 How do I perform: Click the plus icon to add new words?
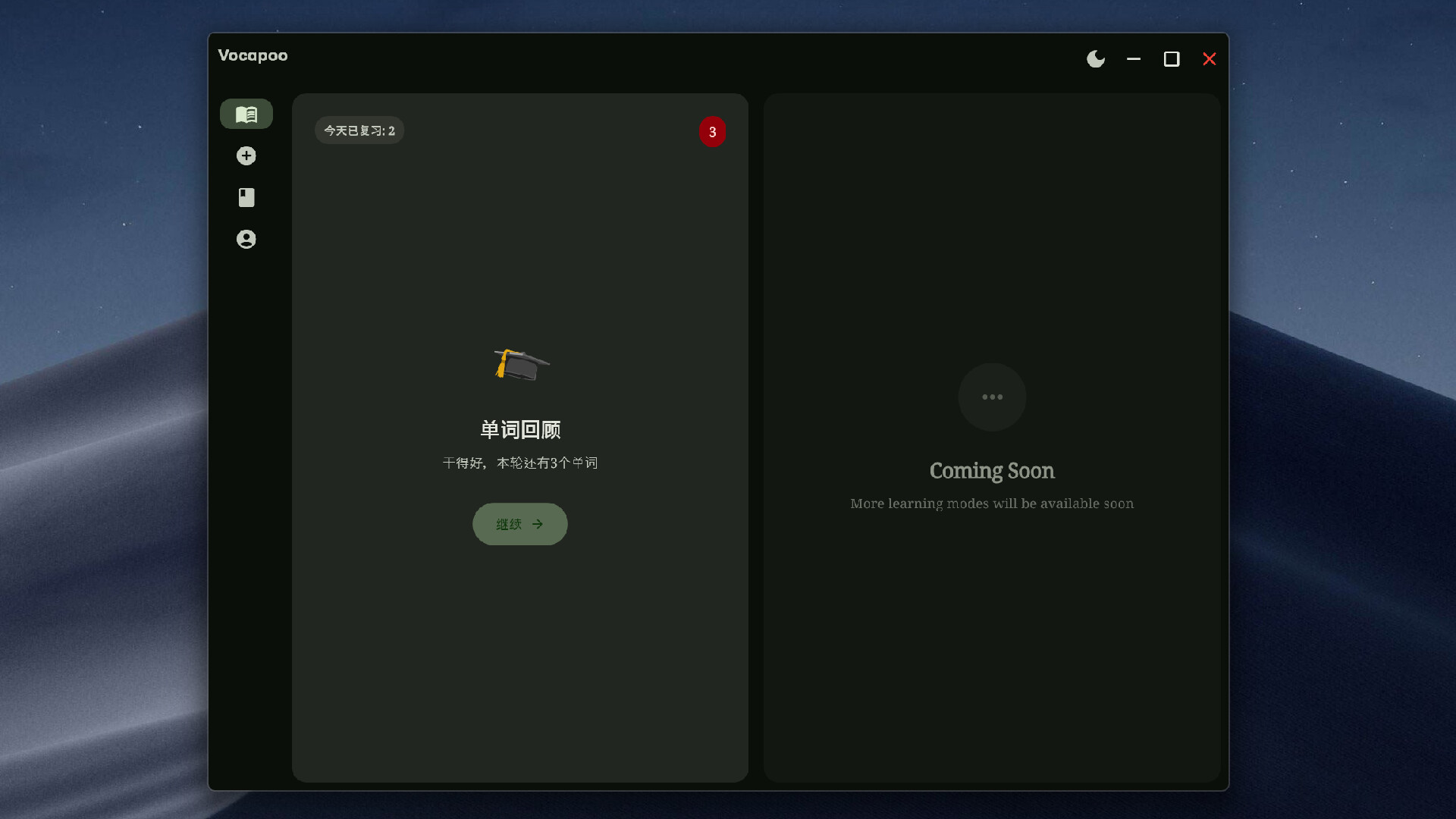(x=246, y=155)
